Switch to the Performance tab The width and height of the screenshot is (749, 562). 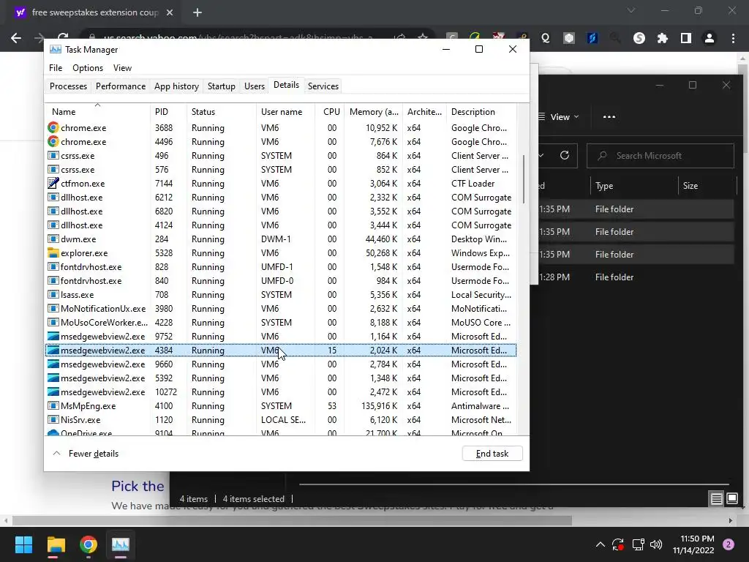tap(121, 86)
